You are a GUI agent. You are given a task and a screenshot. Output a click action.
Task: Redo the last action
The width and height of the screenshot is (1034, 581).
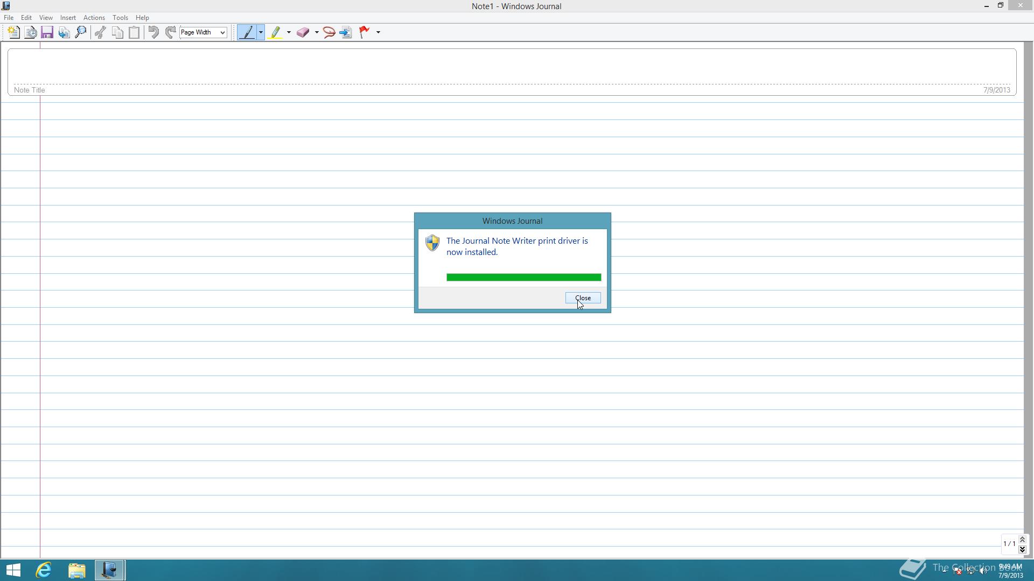[x=170, y=32]
